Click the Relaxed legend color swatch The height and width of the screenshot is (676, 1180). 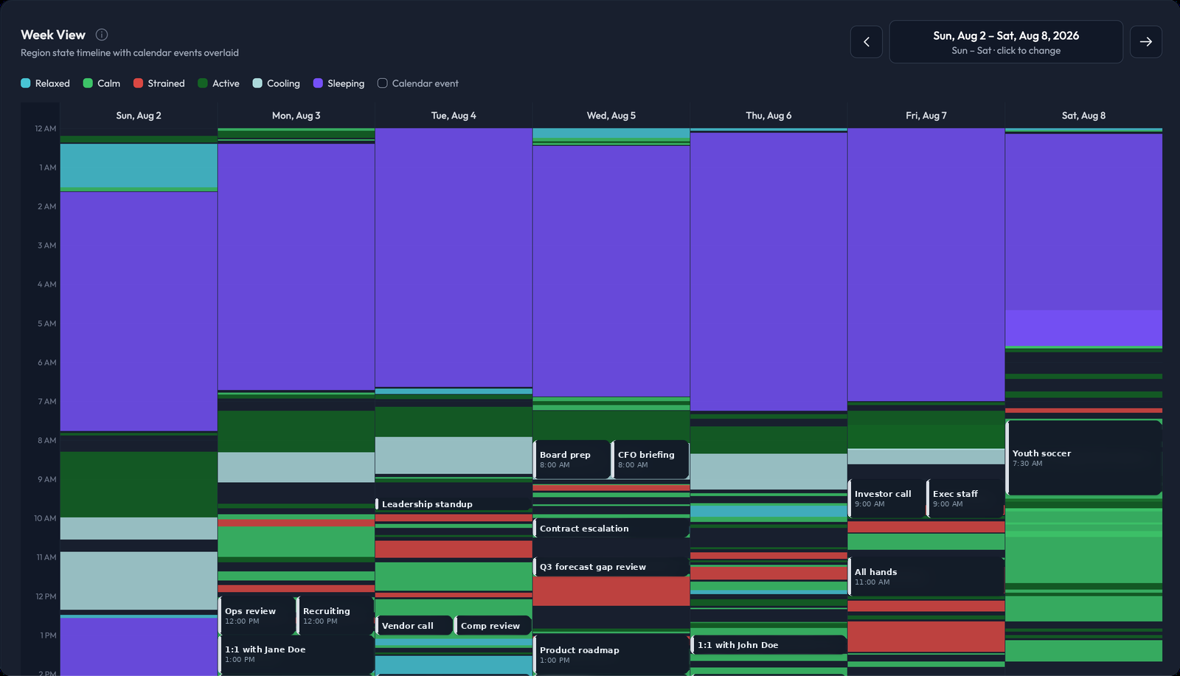[26, 83]
